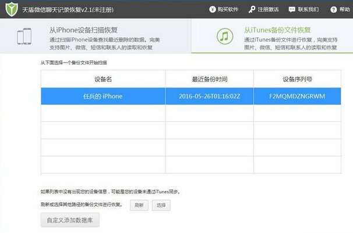
Task: Click the chat bubble icon for 联系我们
Action: (292, 9)
